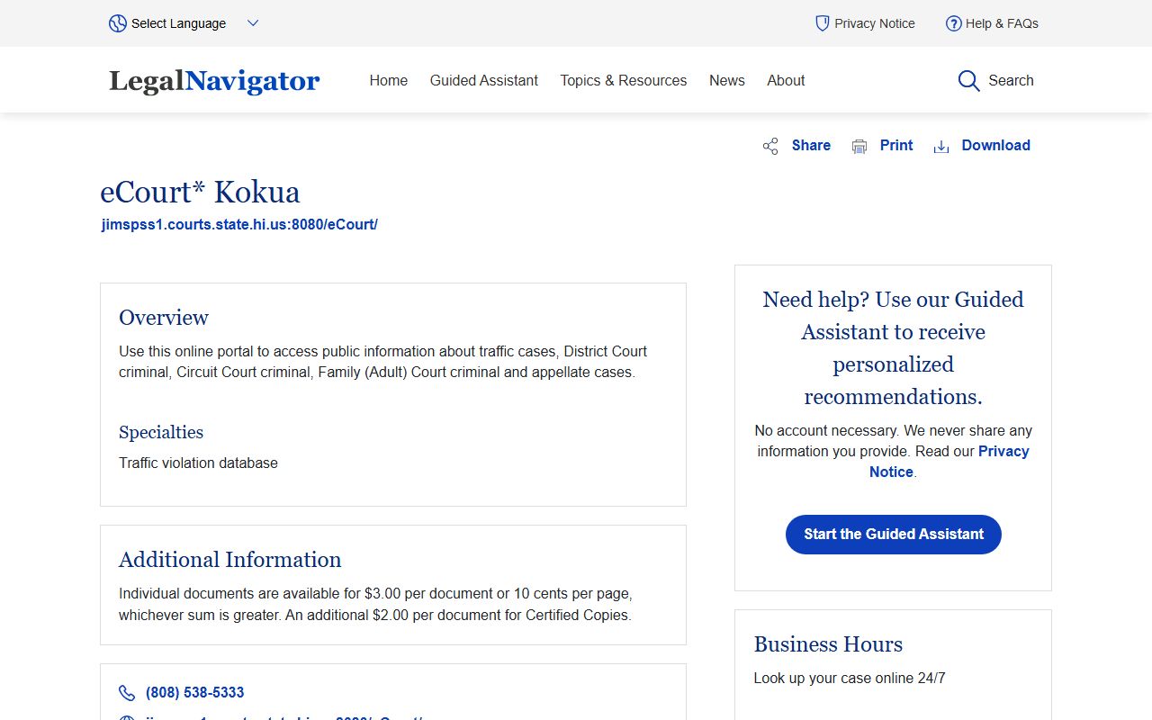Click the Print link
The width and height of the screenshot is (1152, 720).
(x=896, y=145)
